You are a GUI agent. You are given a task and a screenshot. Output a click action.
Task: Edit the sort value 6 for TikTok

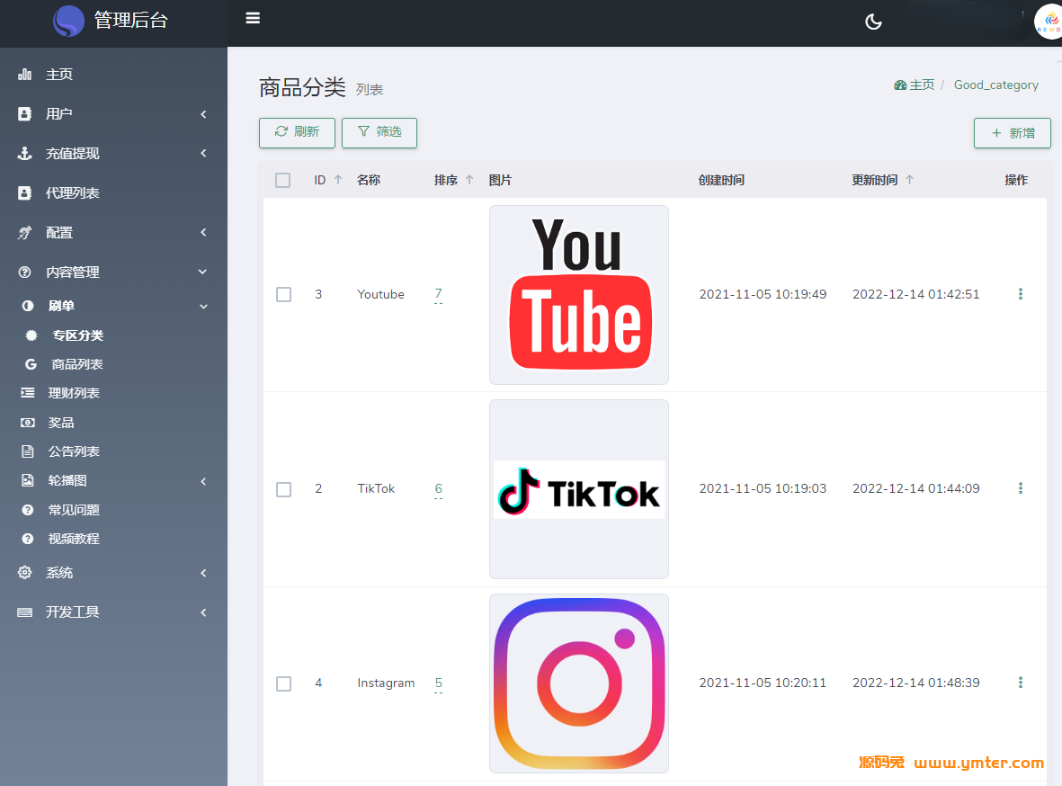click(x=438, y=488)
